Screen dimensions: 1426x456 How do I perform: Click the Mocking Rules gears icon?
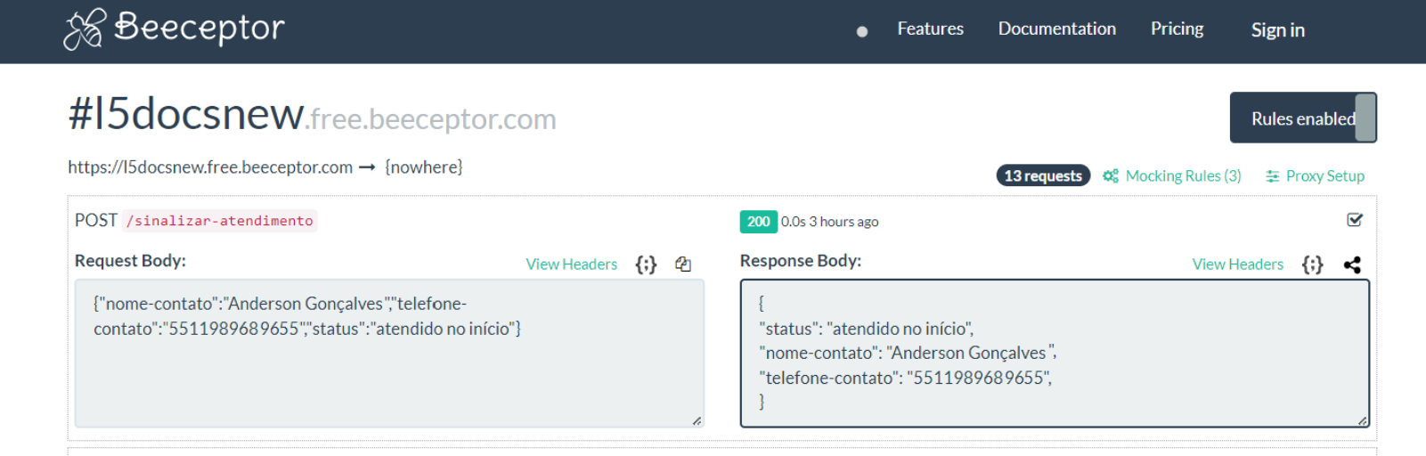1110,176
